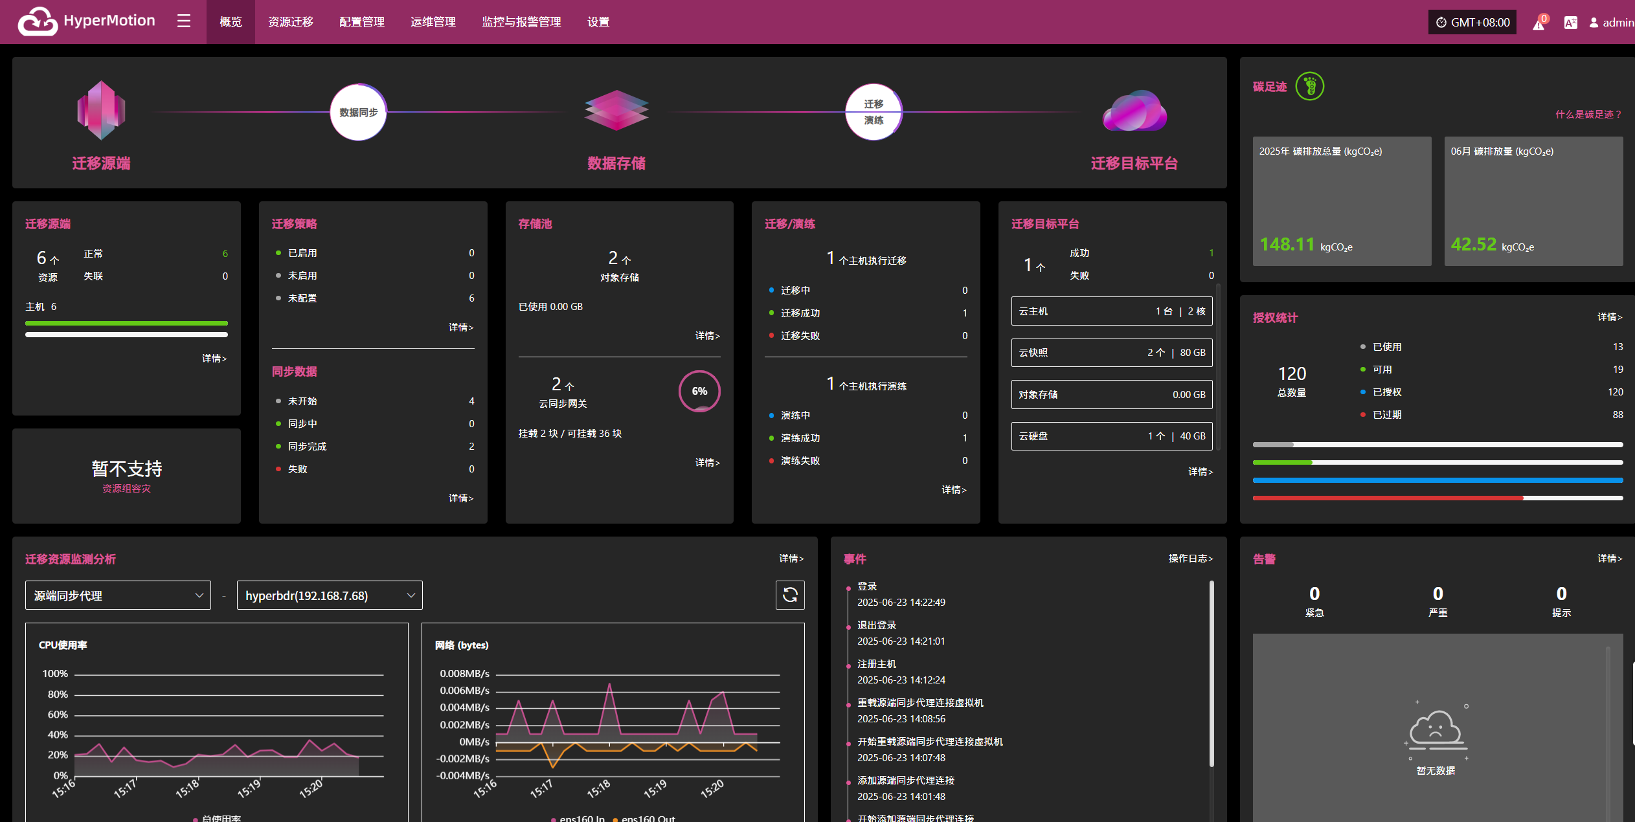Open the 概览 overview tab
The image size is (1635, 822).
[x=231, y=22]
